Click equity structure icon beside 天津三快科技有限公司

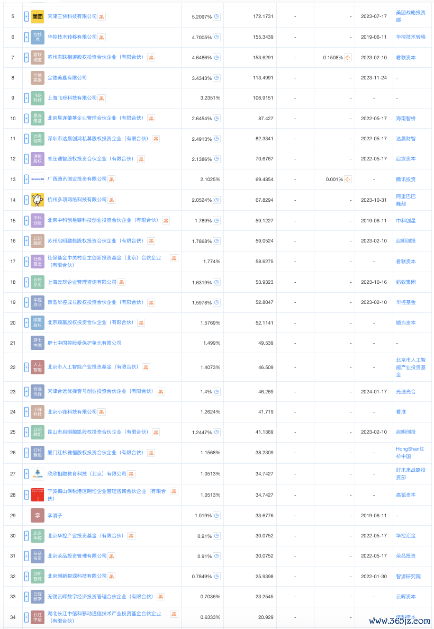[x=102, y=17]
